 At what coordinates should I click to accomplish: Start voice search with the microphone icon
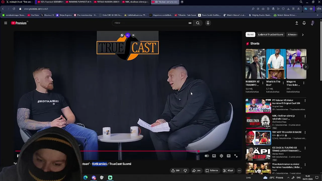coord(208,23)
